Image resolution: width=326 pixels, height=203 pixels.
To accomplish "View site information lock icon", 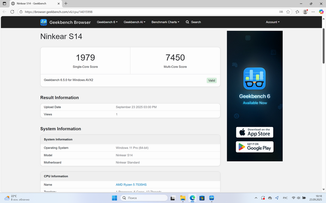I will [x=21, y=12].
